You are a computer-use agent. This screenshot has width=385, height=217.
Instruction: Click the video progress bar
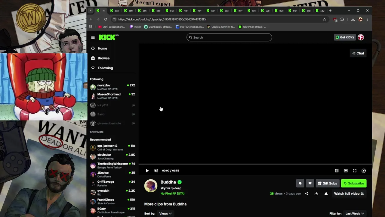255,164
